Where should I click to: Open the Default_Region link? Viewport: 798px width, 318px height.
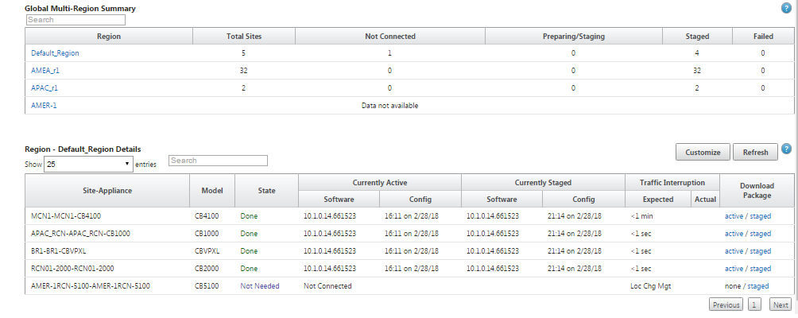[x=55, y=53]
